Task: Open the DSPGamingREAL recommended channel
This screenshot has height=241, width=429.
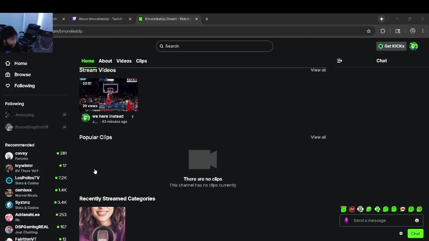Action: (36, 229)
